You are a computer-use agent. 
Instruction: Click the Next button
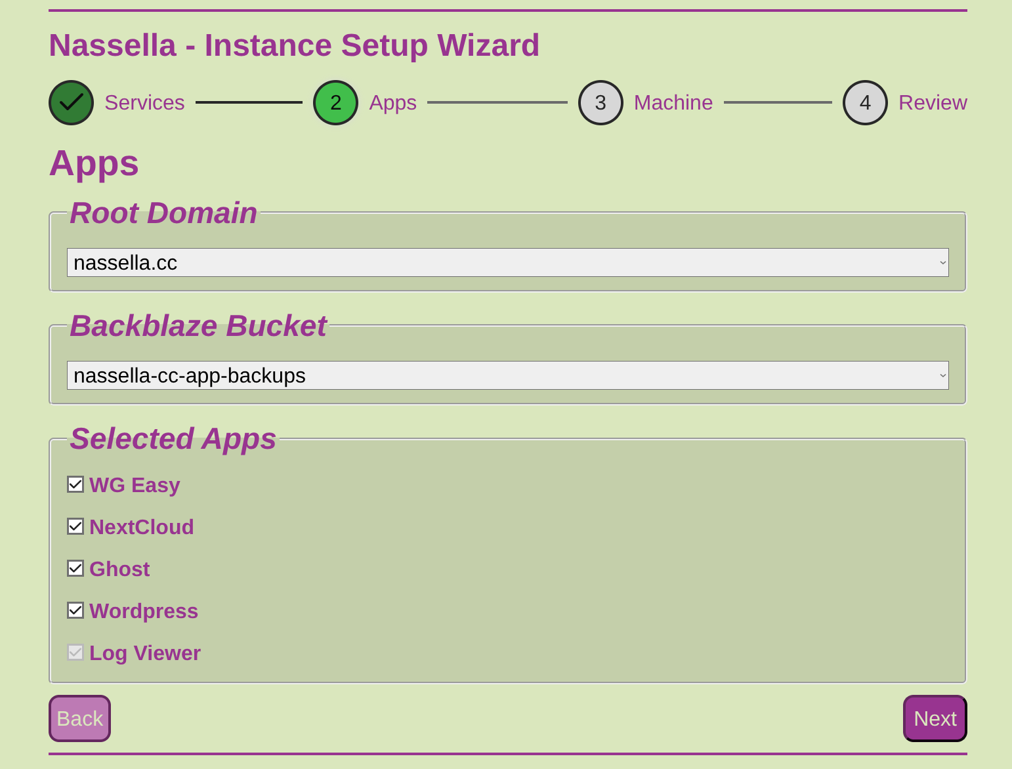click(935, 718)
